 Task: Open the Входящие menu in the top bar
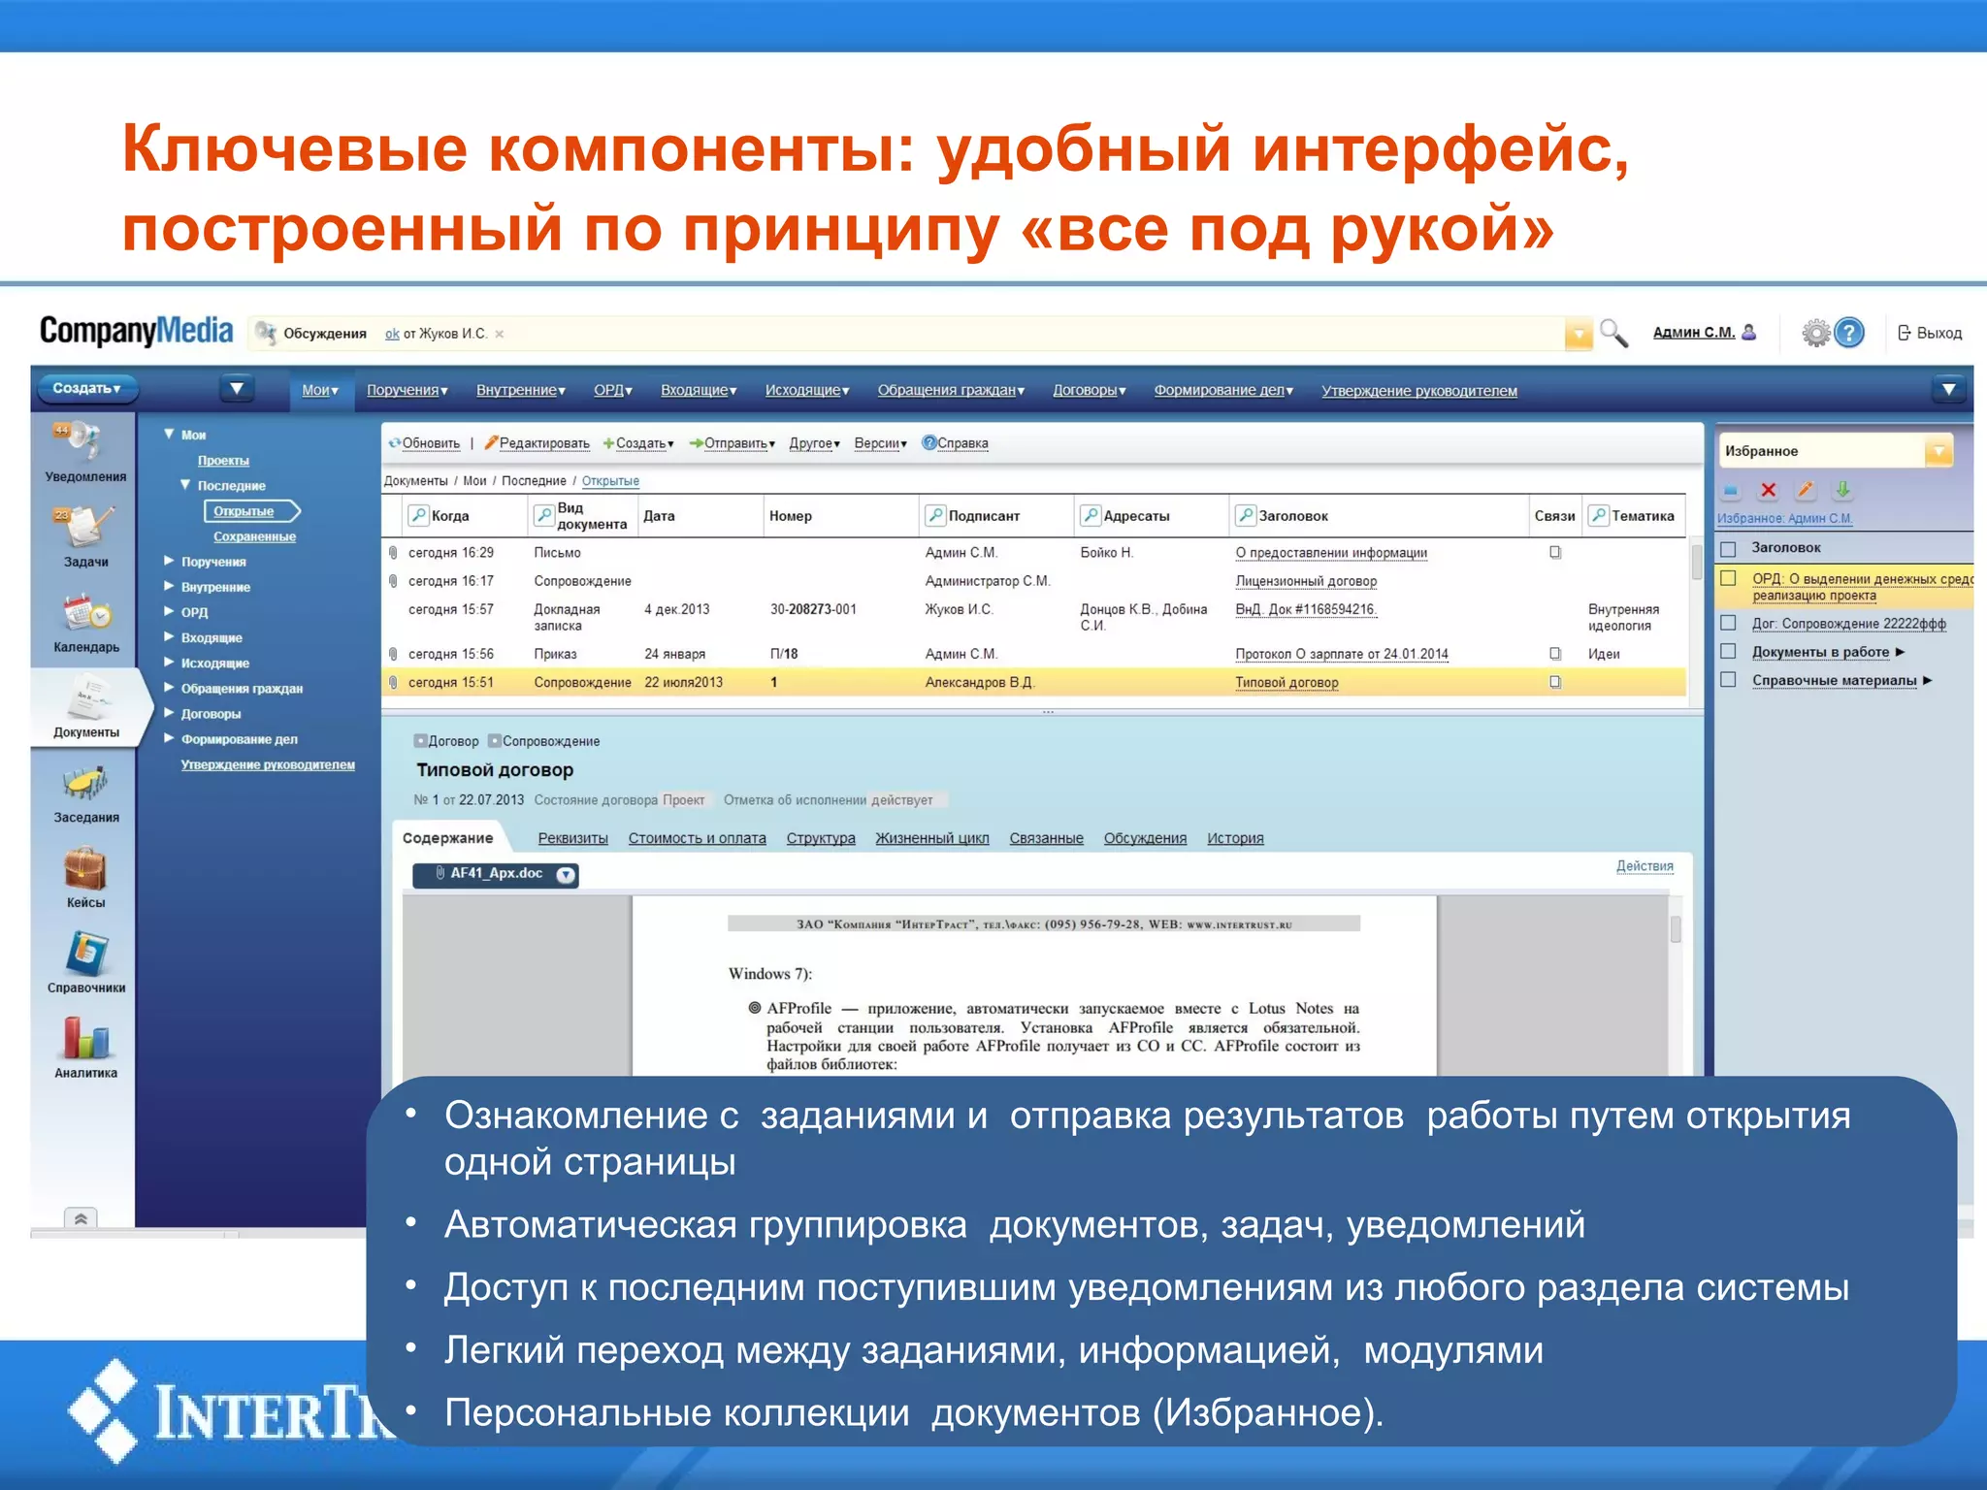pyautogui.click(x=699, y=390)
